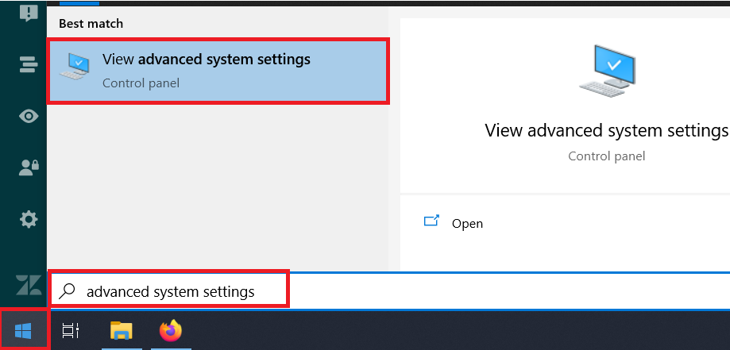The image size is (730, 350).
Task: Click the Zendesk logo icon
Action: [29, 284]
